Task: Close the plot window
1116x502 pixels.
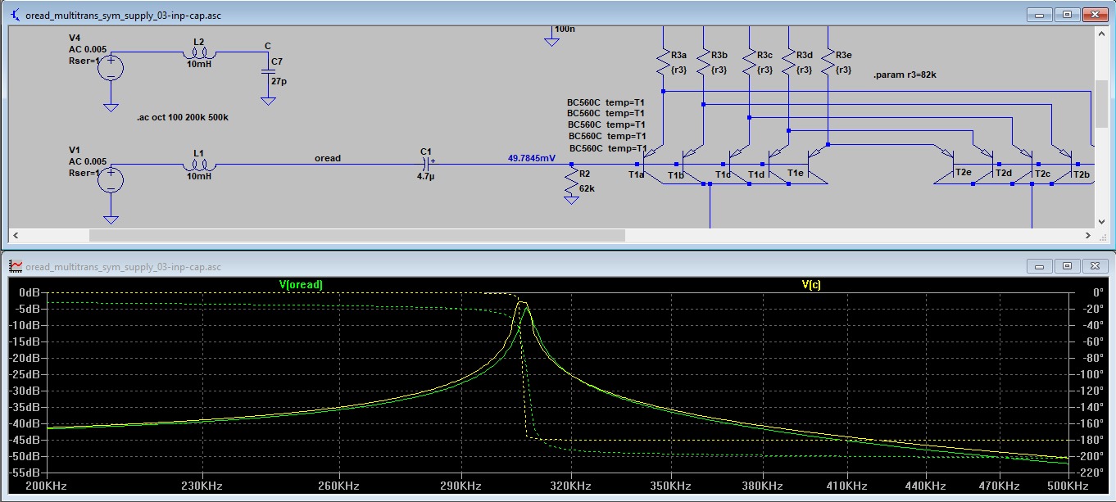Action: click(x=1095, y=265)
